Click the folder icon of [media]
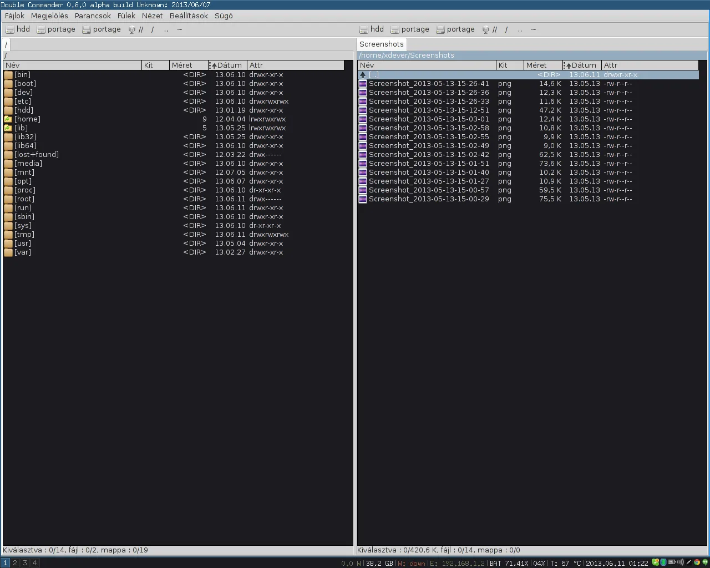Screen dimensions: 710x568 pos(8,164)
